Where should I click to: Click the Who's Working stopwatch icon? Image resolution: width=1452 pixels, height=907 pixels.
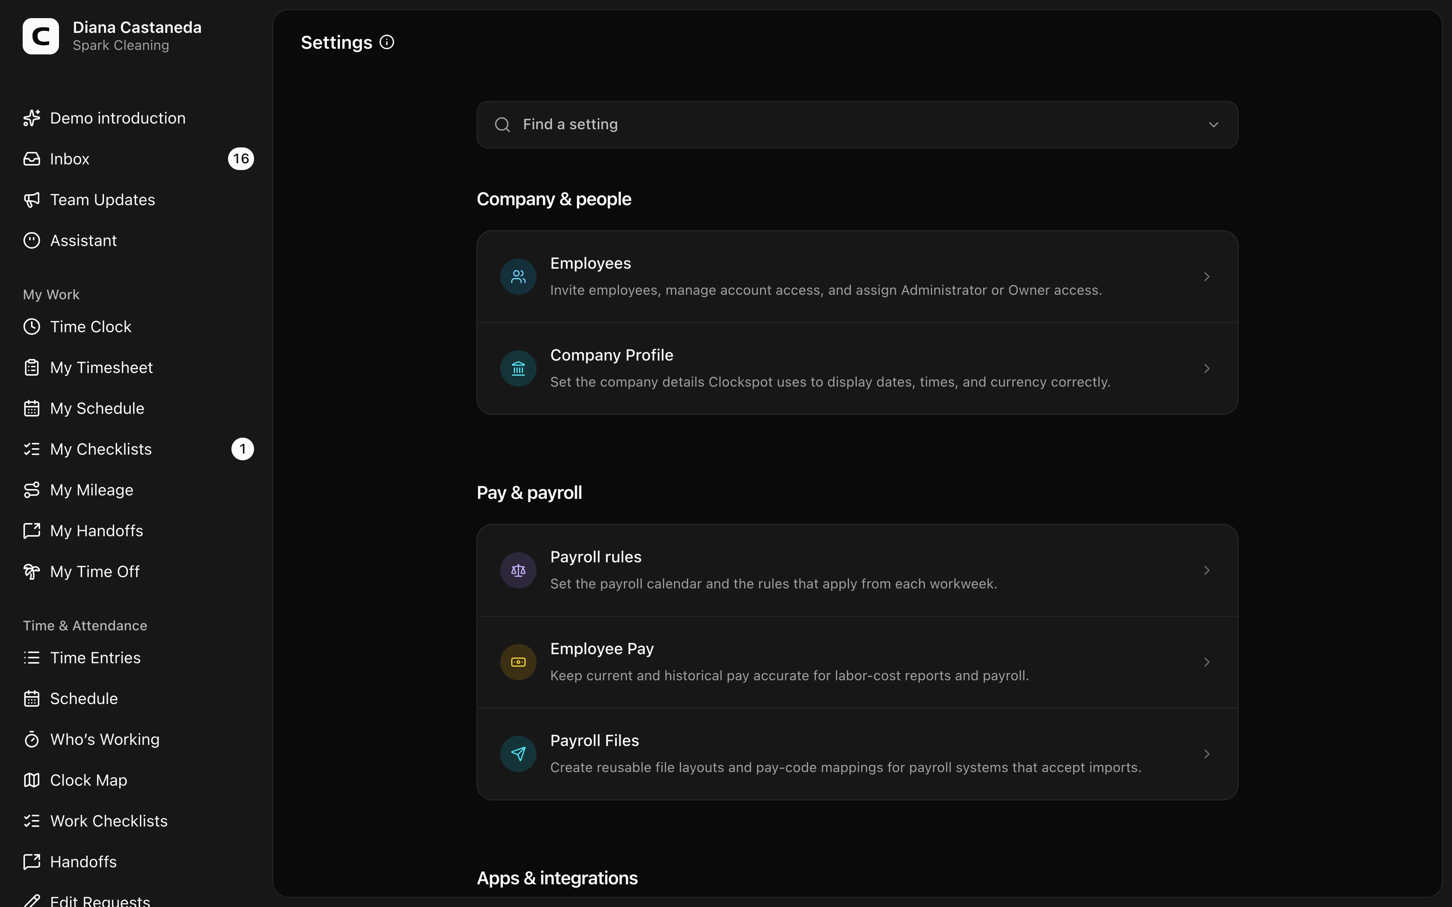pos(32,740)
